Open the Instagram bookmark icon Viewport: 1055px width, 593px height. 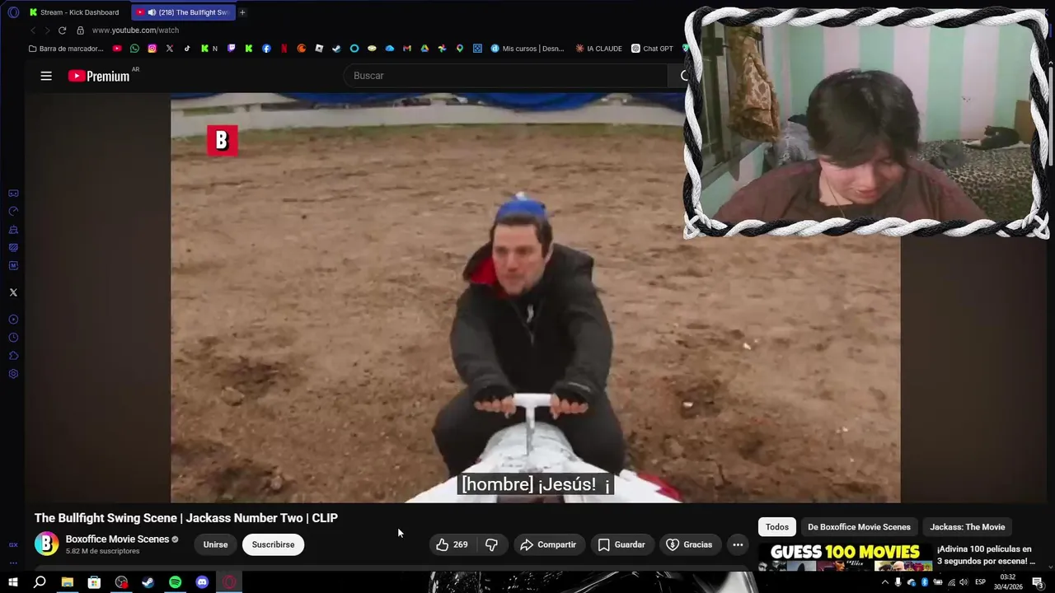(152, 49)
